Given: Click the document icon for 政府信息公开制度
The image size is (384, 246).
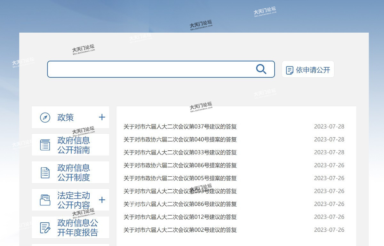Looking at the screenshot, I should [45, 173].
